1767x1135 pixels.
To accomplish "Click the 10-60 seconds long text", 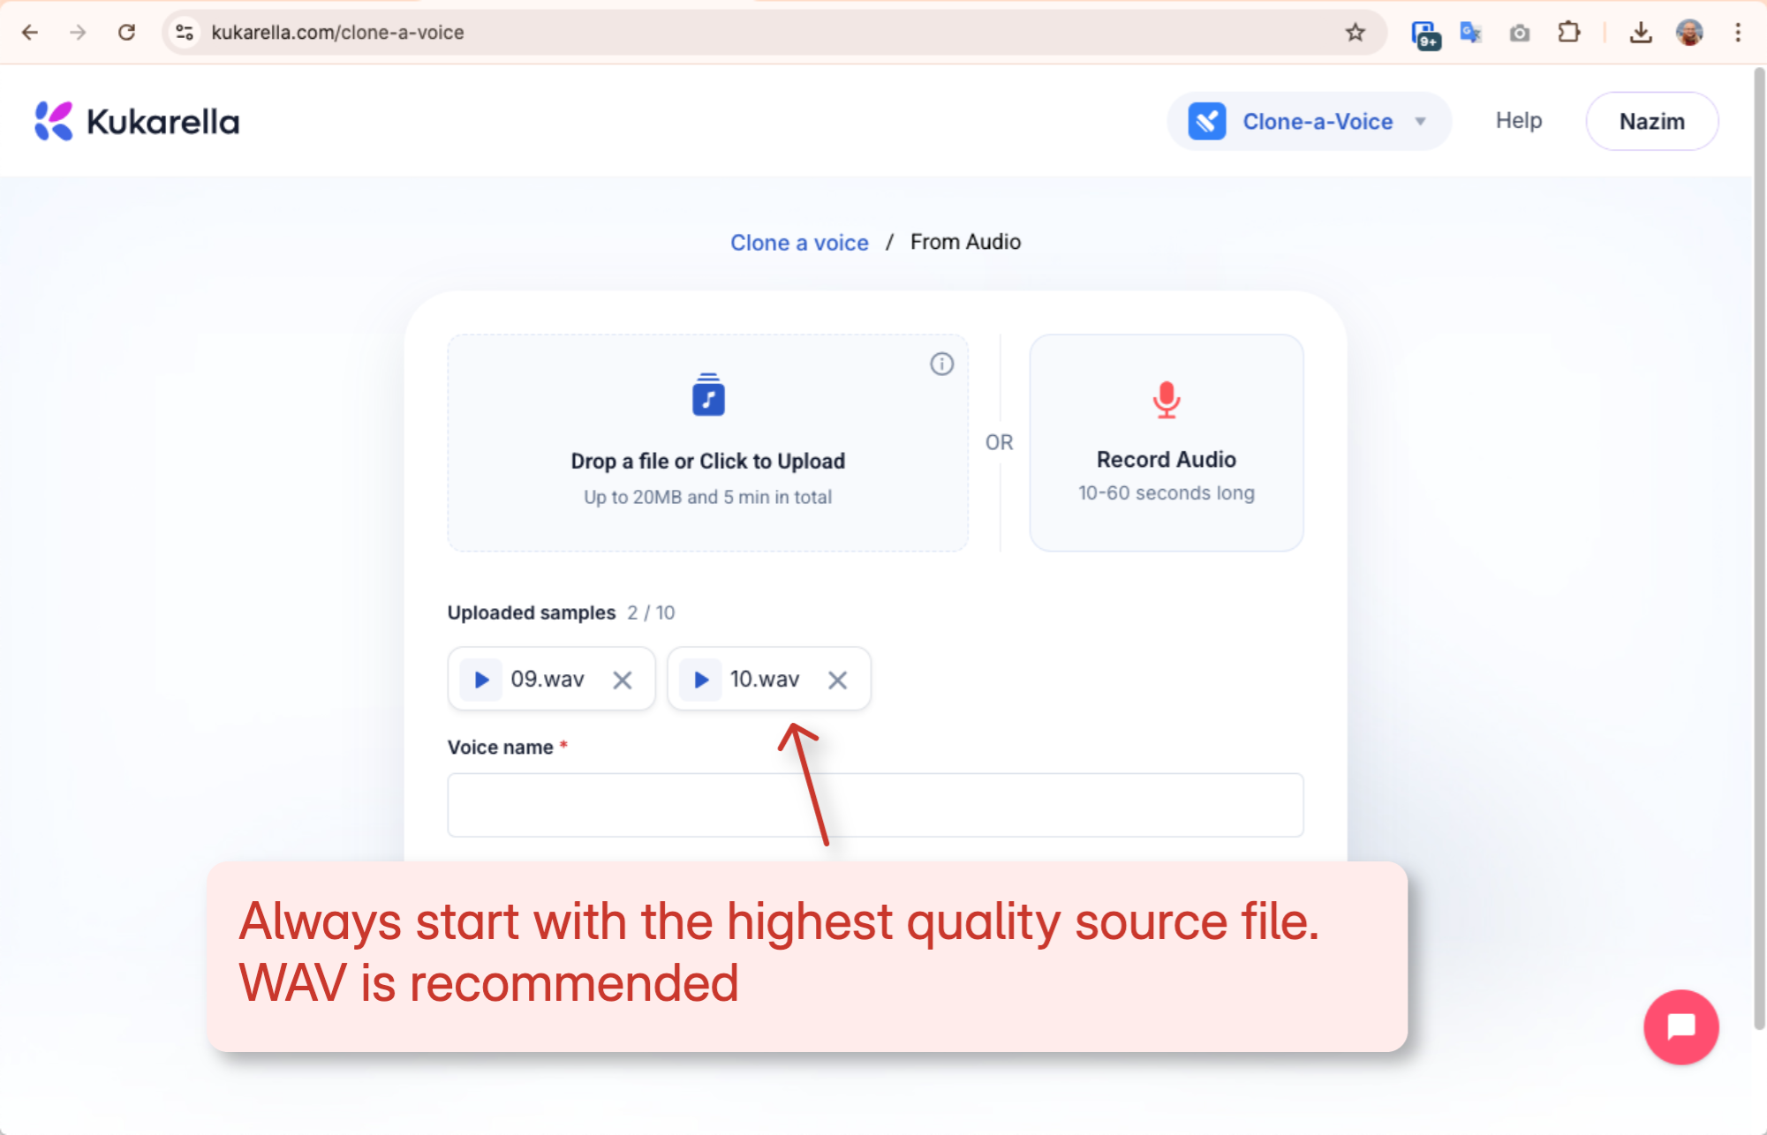I will (x=1166, y=492).
